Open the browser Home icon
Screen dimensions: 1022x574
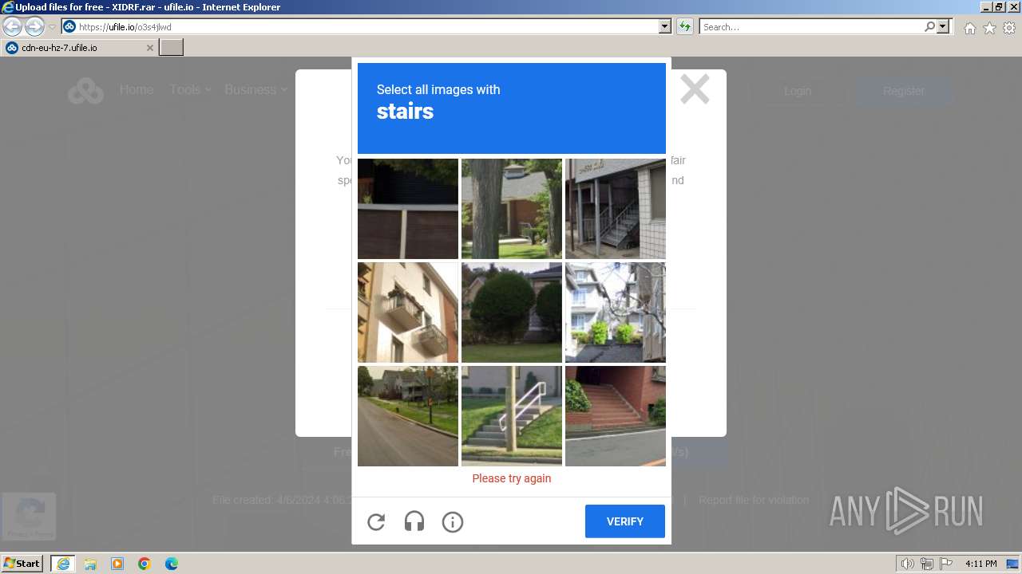(969, 28)
